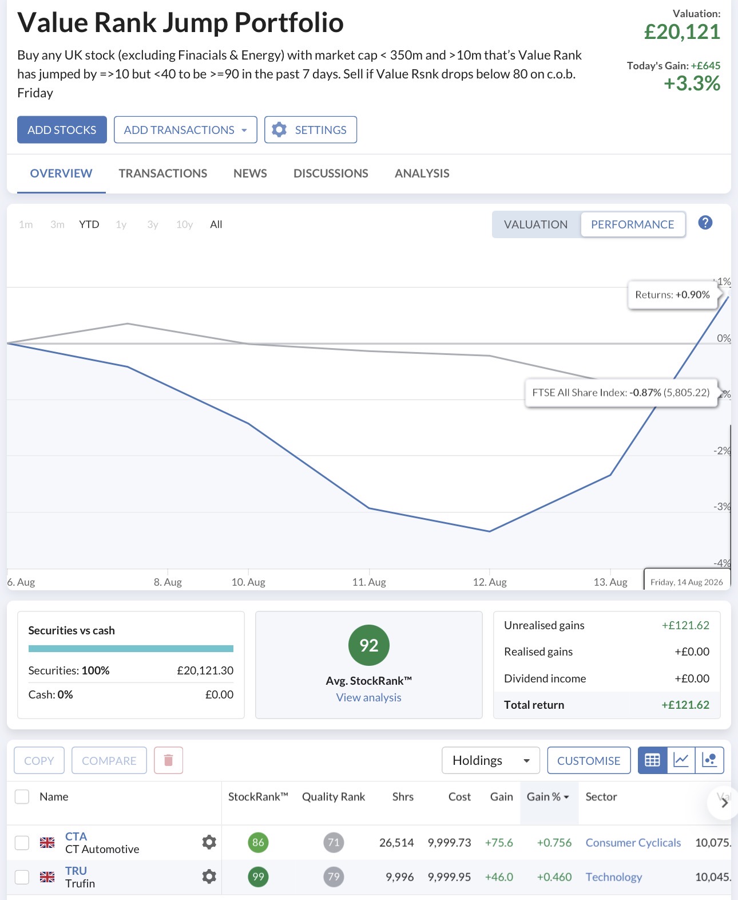Follow the View analysis link
The image size is (738, 900).
(x=369, y=697)
